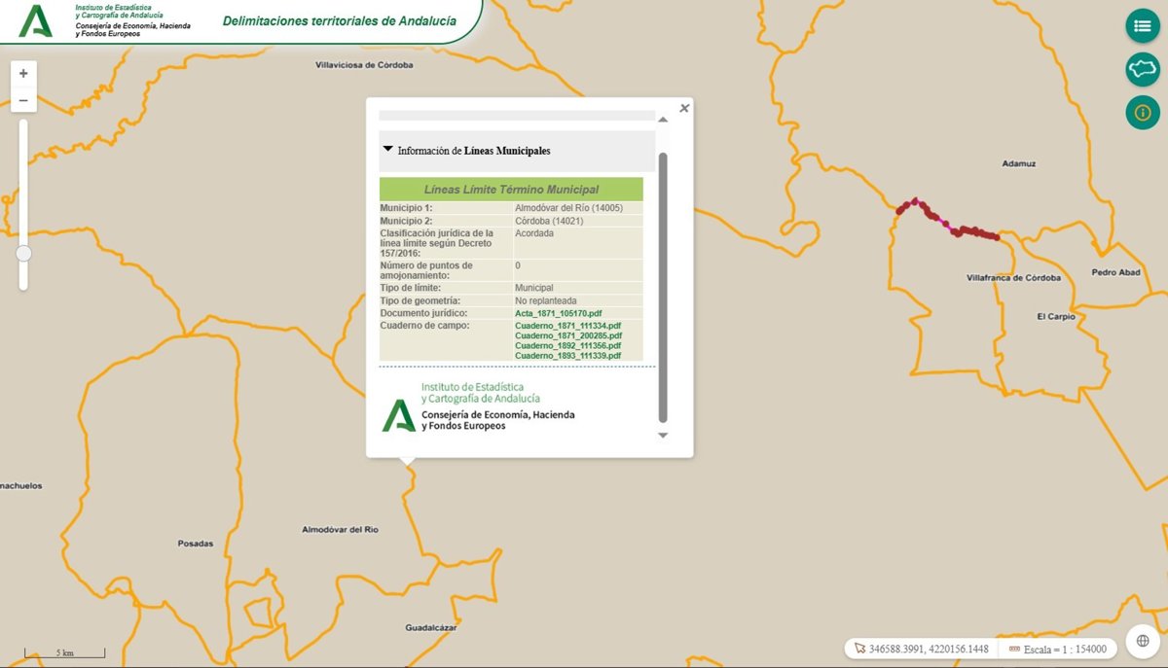Open Cuaderno_1892_111356.pdf file
1168x668 pixels.
[x=567, y=346]
